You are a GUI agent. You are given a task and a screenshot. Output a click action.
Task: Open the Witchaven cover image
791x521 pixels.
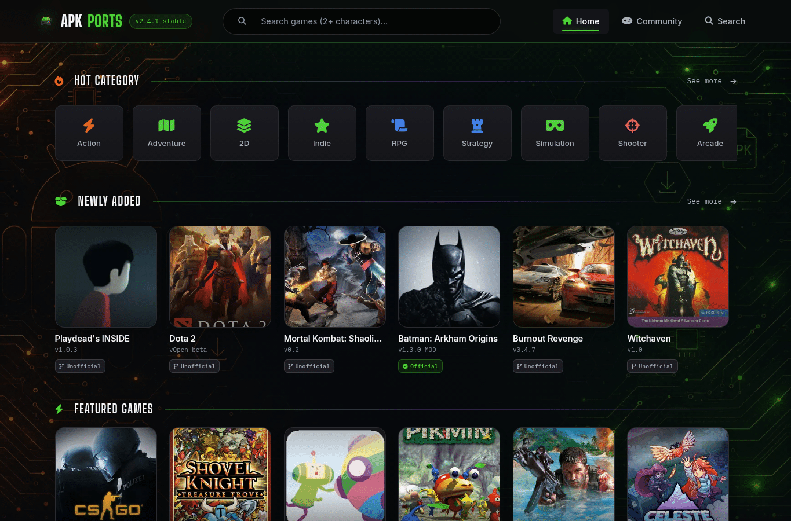coord(678,277)
